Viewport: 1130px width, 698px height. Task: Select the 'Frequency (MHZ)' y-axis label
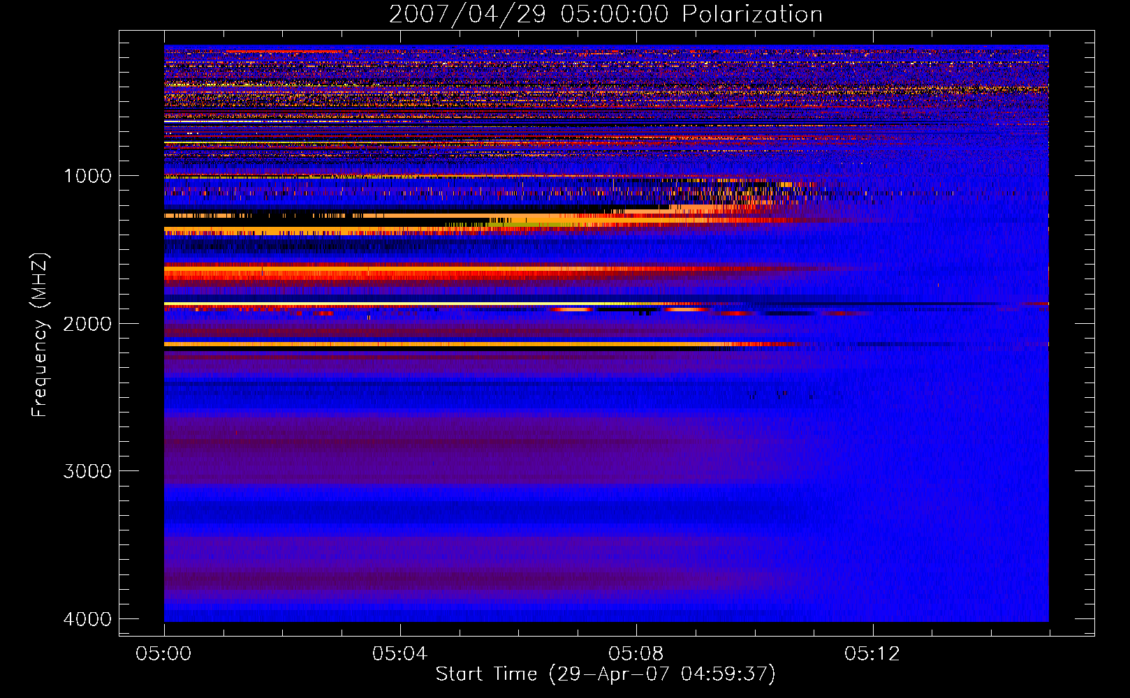tap(40, 336)
